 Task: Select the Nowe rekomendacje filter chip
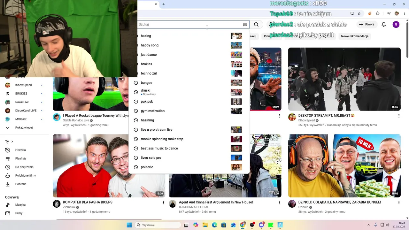[355, 36]
